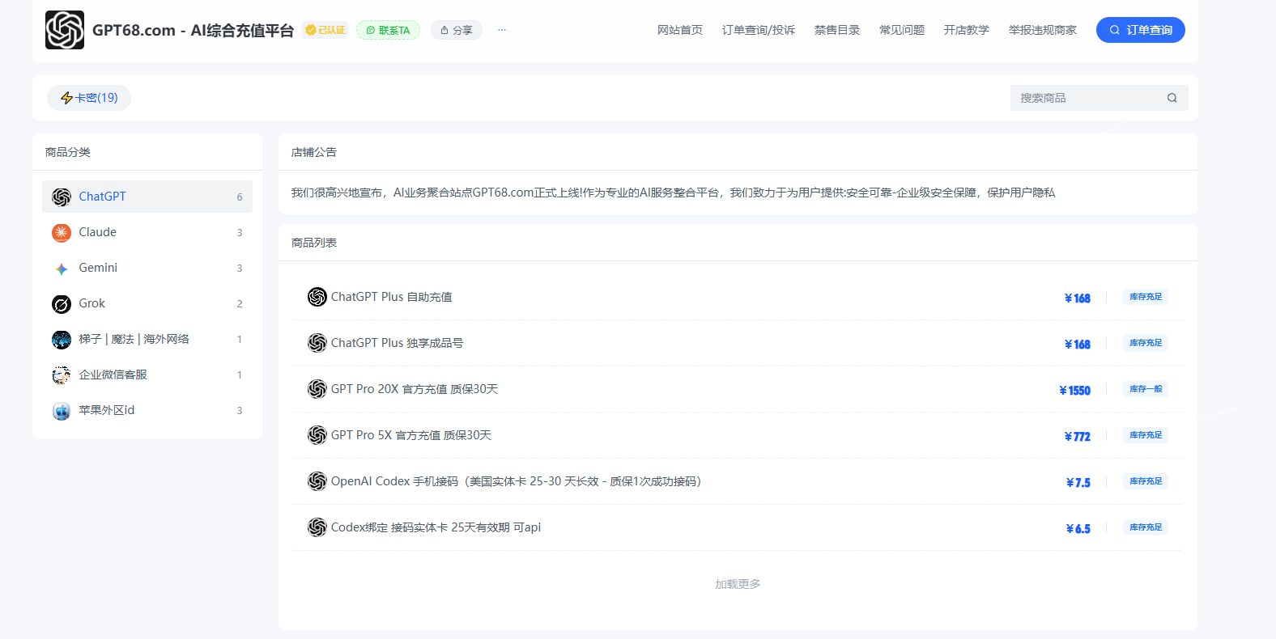Click 库存充足 tag on GPT Pro 5X row
Viewport: 1276px width, 639px height.
click(x=1146, y=435)
